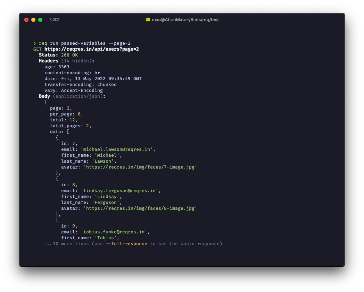This screenshot has width=364, height=292.
Task: Click the ⌥⌘2 shortcut label
Action: (x=54, y=20)
